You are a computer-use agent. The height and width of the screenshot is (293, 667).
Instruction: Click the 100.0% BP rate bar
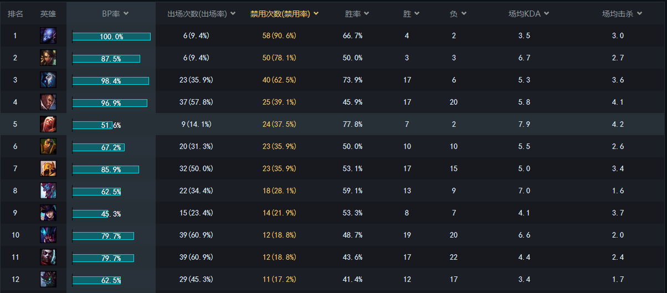click(x=111, y=37)
